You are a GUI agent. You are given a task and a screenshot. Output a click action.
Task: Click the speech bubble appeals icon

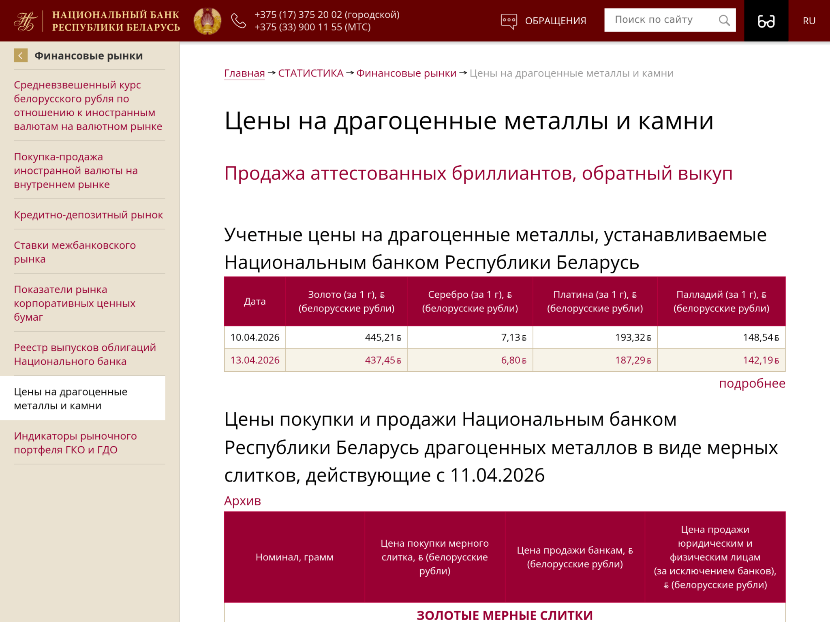pyautogui.click(x=509, y=21)
